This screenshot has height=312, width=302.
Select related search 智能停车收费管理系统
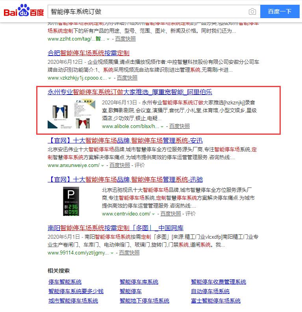(x=219, y=282)
